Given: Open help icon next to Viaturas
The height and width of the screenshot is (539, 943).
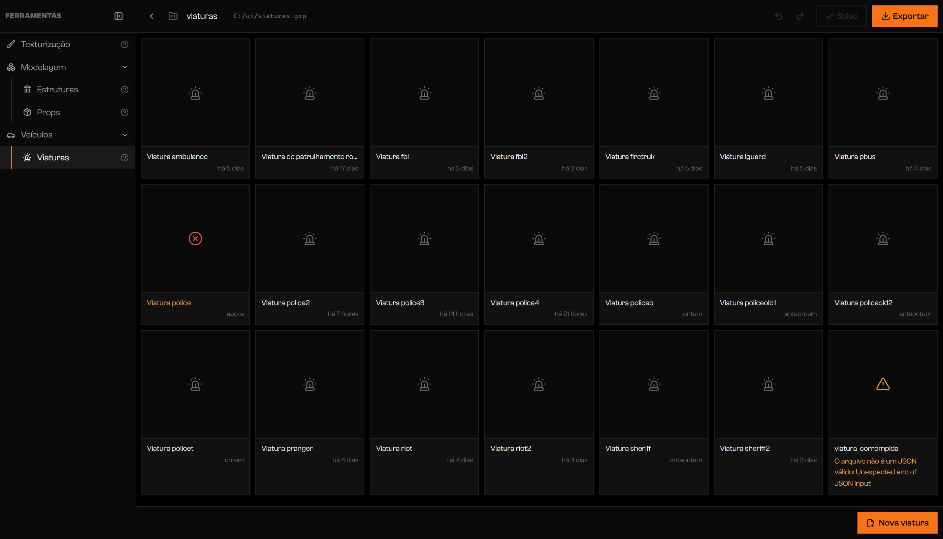Looking at the screenshot, I should click(x=125, y=158).
